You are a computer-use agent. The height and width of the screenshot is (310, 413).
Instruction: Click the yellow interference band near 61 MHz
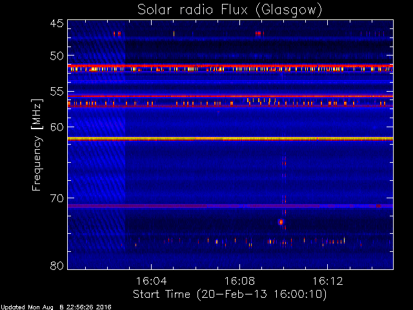[230, 139]
